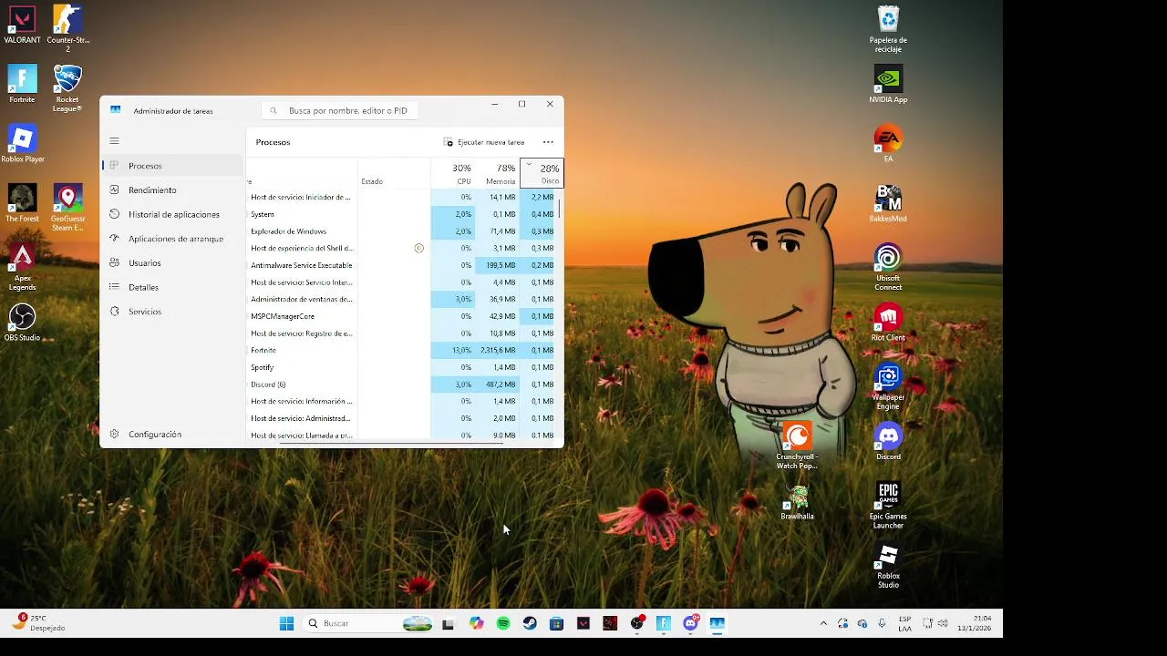
Task: Select Roblox Player desktop icon
Action: pyautogui.click(x=22, y=144)
